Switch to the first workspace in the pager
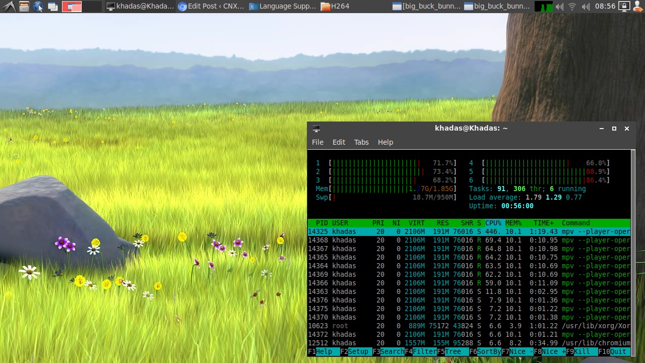645x363 pixels. (72, 7)
